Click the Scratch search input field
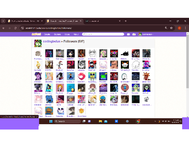 [x=103, y=34]
